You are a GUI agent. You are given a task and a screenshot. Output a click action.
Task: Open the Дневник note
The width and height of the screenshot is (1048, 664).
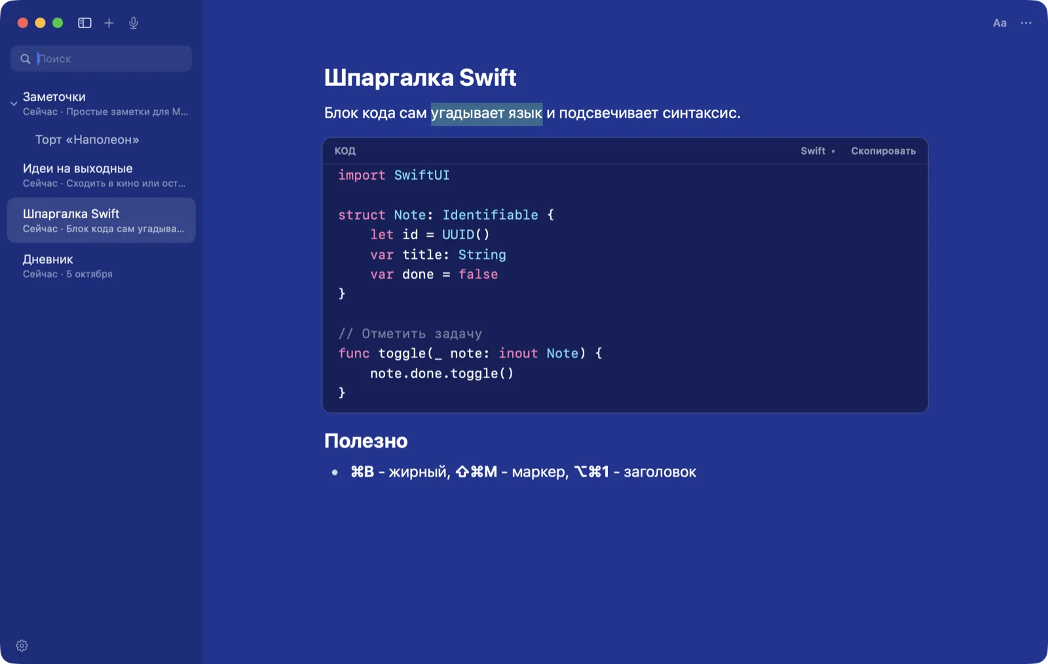pyautogui.click(x=102, y=265)
